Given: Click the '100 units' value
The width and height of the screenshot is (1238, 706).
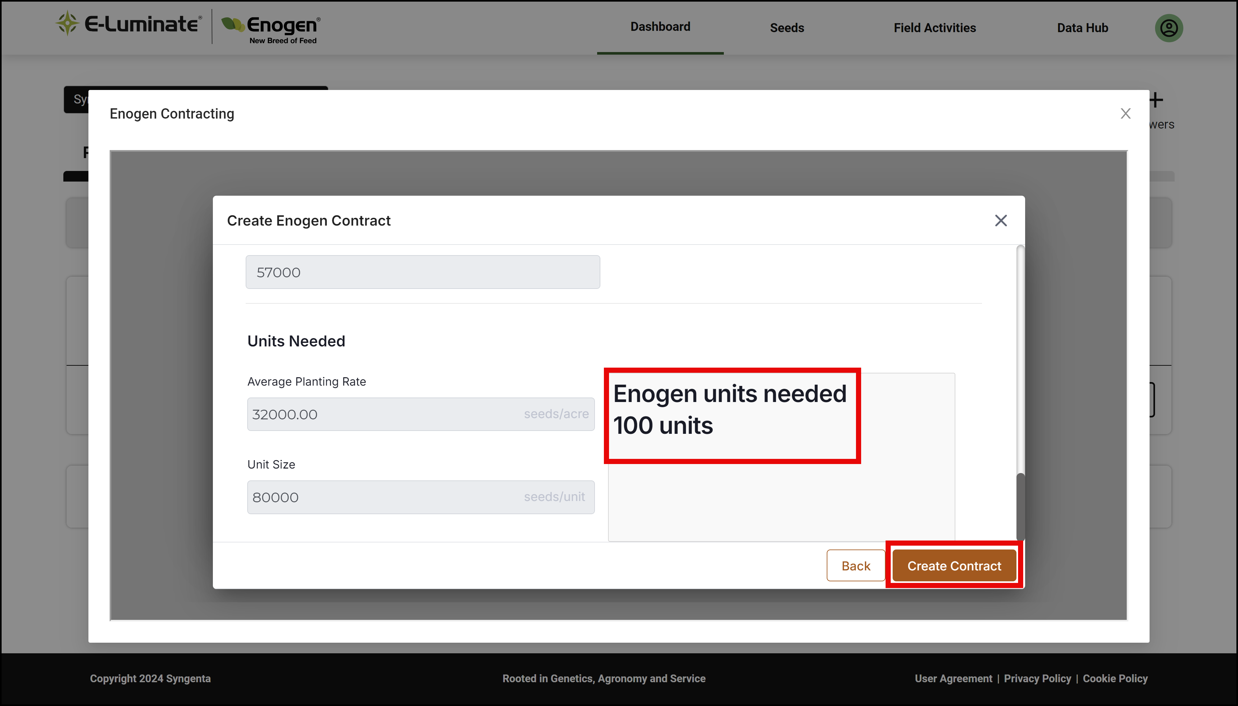Looking at the screenshot, I should (663, 425).
